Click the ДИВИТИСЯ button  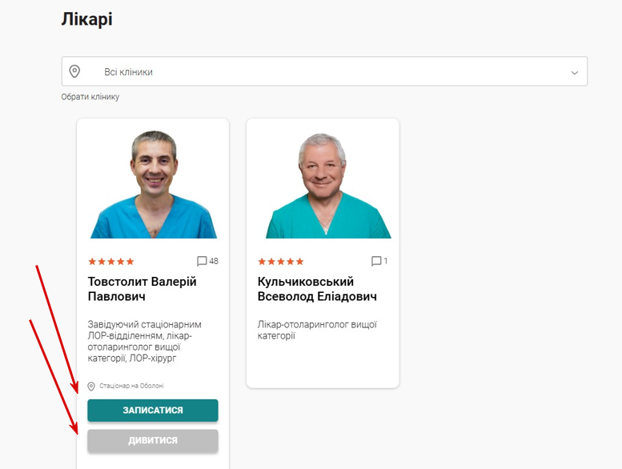[x=153, y=440]
